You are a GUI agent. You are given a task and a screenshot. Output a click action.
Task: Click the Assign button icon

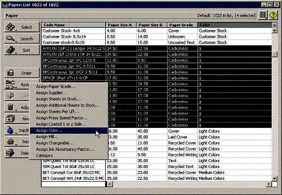tap(10, 84)
